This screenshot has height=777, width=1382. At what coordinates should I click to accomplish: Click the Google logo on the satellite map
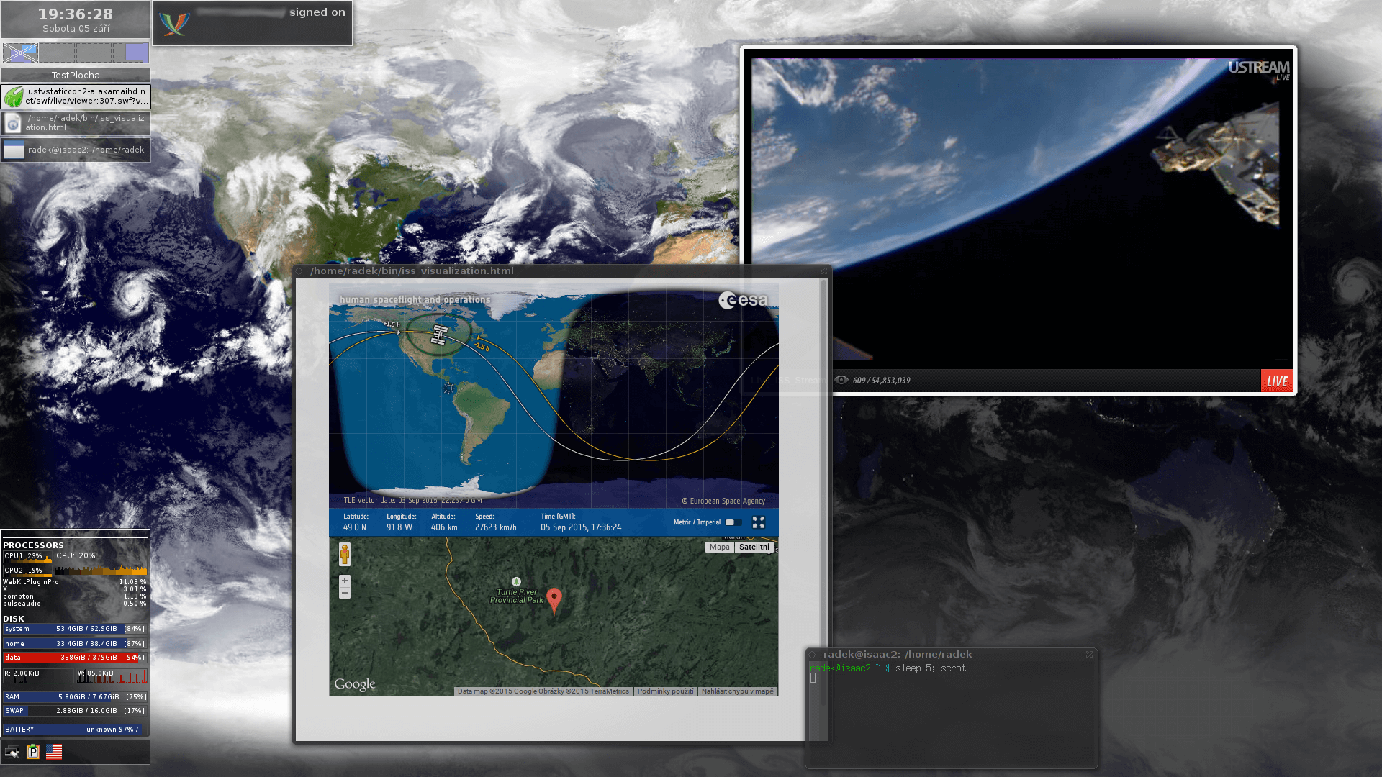(x=355, y=684)
